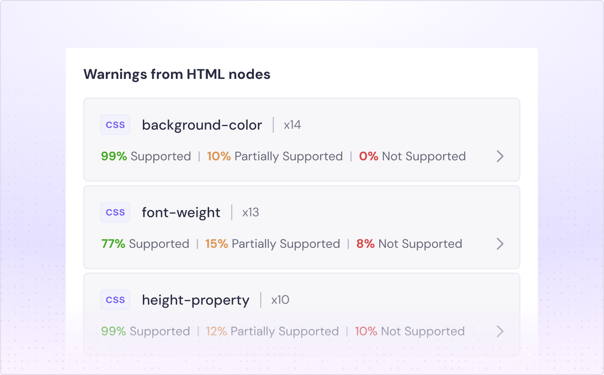Select 15% Partially Supported stat
This screenshot has width=604, height=375.
click(x=273, y=244)
